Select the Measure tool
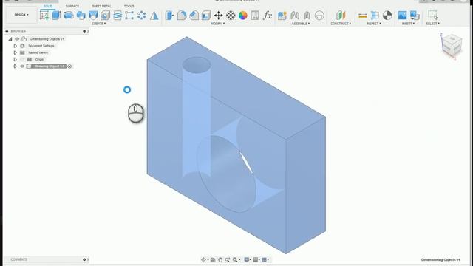473x266 pixels. [363, 15]
